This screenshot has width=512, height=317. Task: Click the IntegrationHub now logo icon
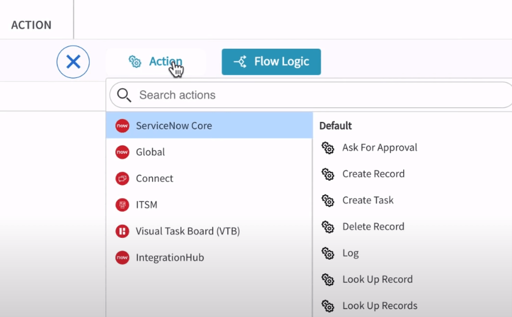point(122,258)
